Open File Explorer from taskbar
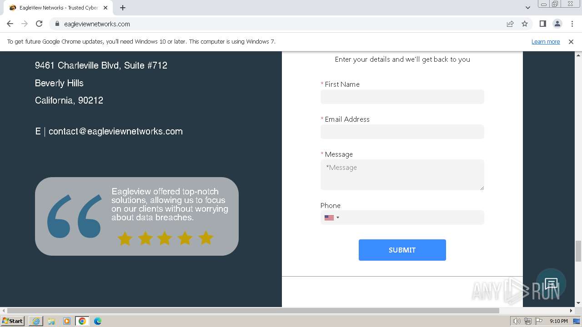This screenshot has height=327, width=582. tap(51, 321)
